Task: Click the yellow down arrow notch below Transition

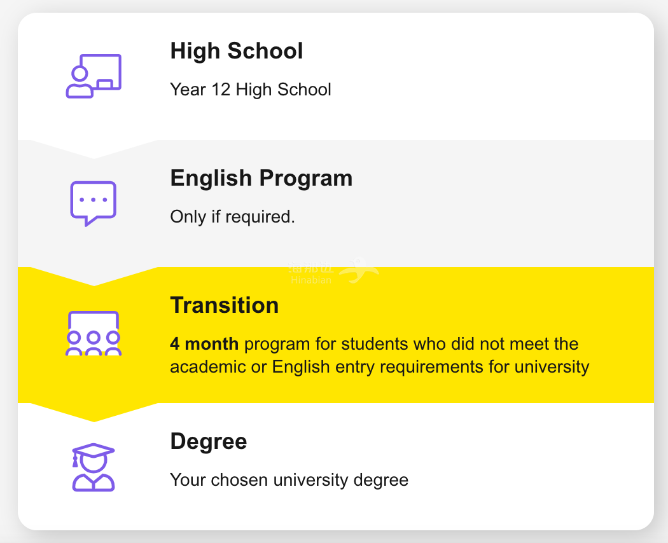Action: (94, 413)
